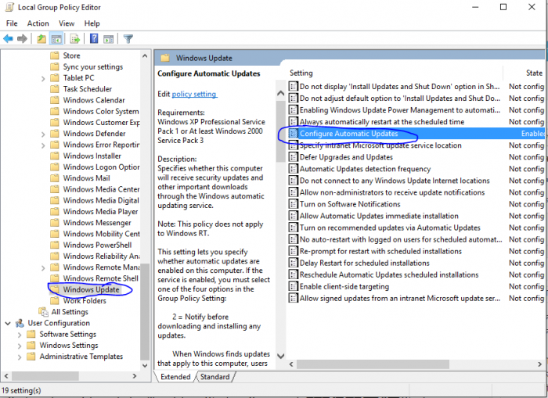The width and height of the screenshot is (548, 398).
Task: Expand the Windows Remote Management node
Action: tap(43, 267)
